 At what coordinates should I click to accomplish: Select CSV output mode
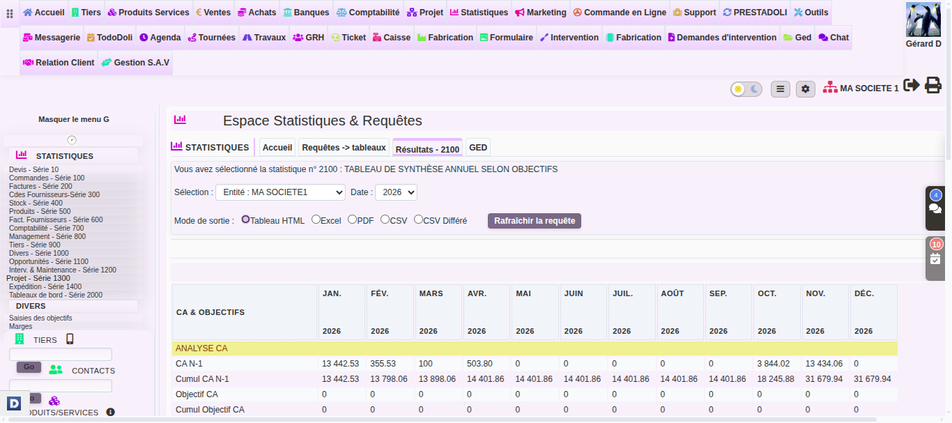pyautogui.click(x=385, y=220)
